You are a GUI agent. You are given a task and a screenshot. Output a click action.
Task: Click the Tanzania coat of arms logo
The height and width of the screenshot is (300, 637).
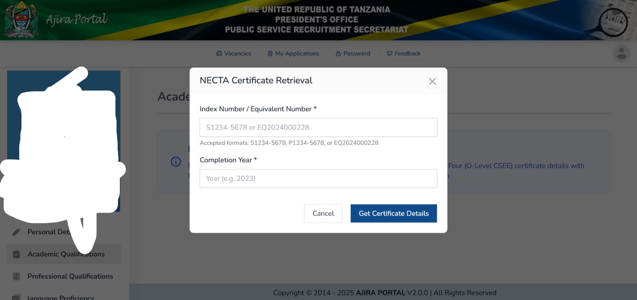click(21, 20)
